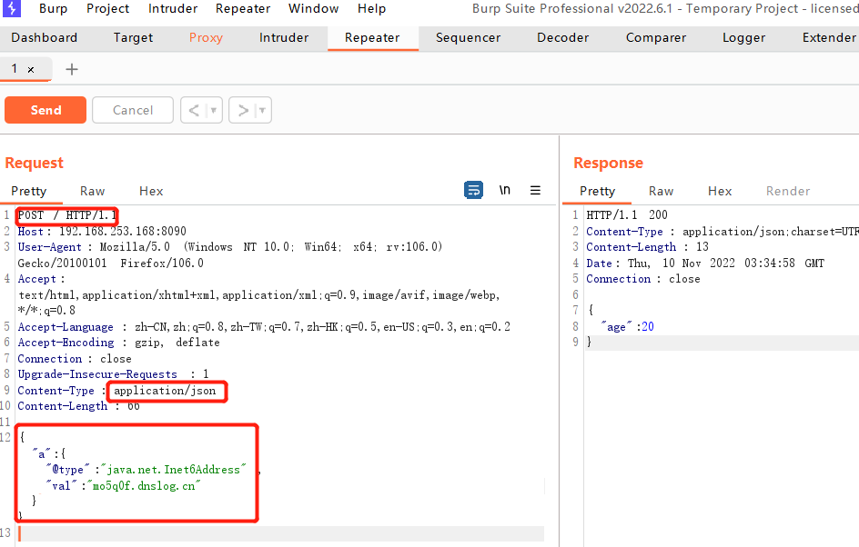Switch to the Comparer tab
The width and height of the screenshot is (859, 547).
[656, 38]
